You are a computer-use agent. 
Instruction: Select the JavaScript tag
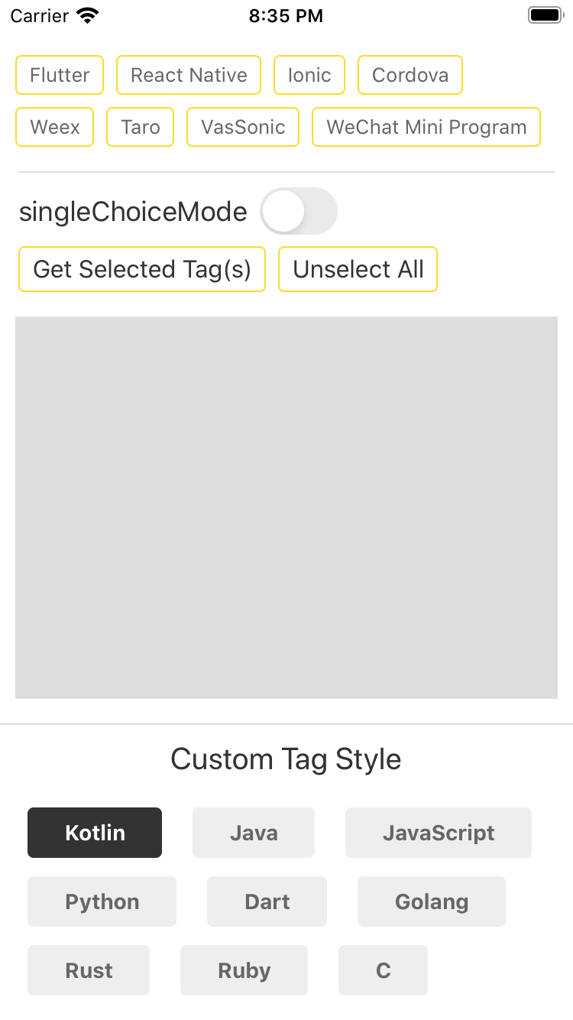438,833
